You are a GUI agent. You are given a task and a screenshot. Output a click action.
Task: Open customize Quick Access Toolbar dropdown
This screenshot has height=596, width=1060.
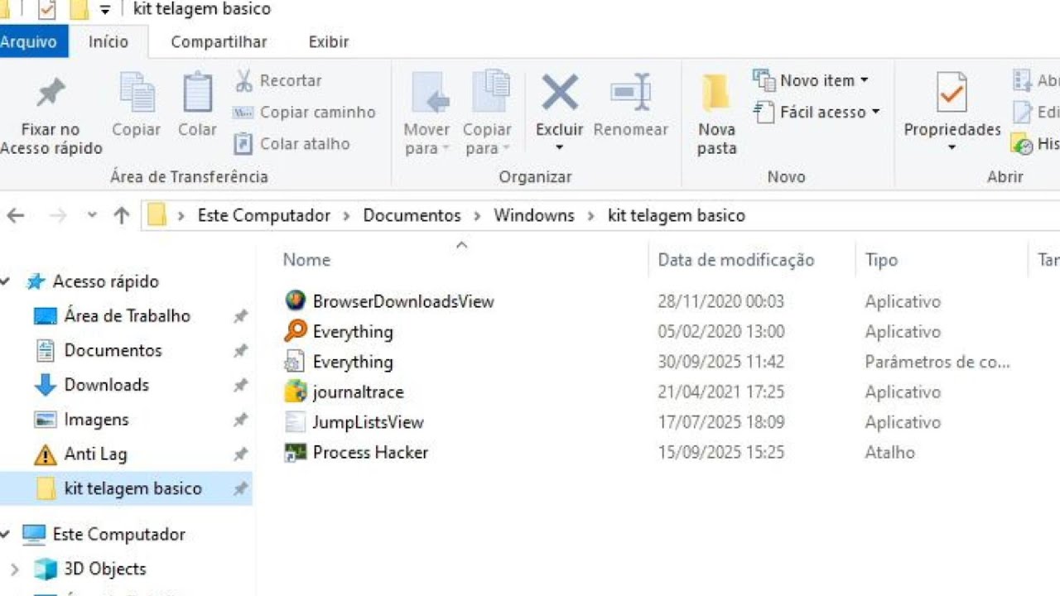104,10
